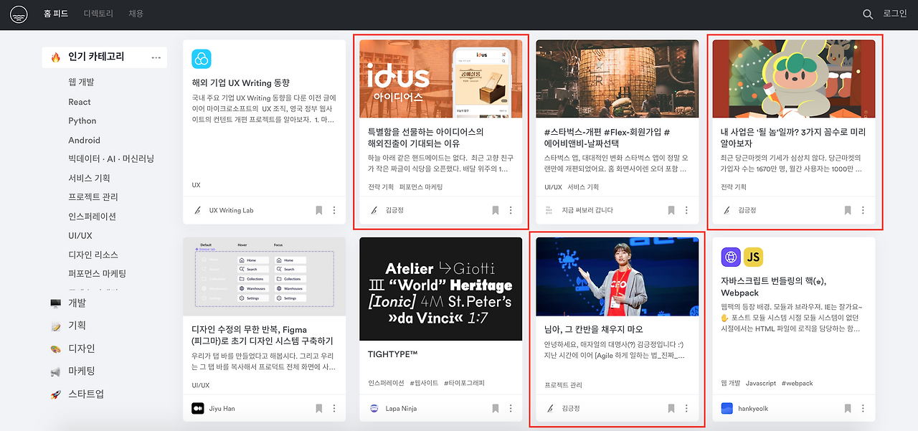Click the #웹사이트 tag on TIGHTYPE card
918x431 pixels.
click(423, 384)
